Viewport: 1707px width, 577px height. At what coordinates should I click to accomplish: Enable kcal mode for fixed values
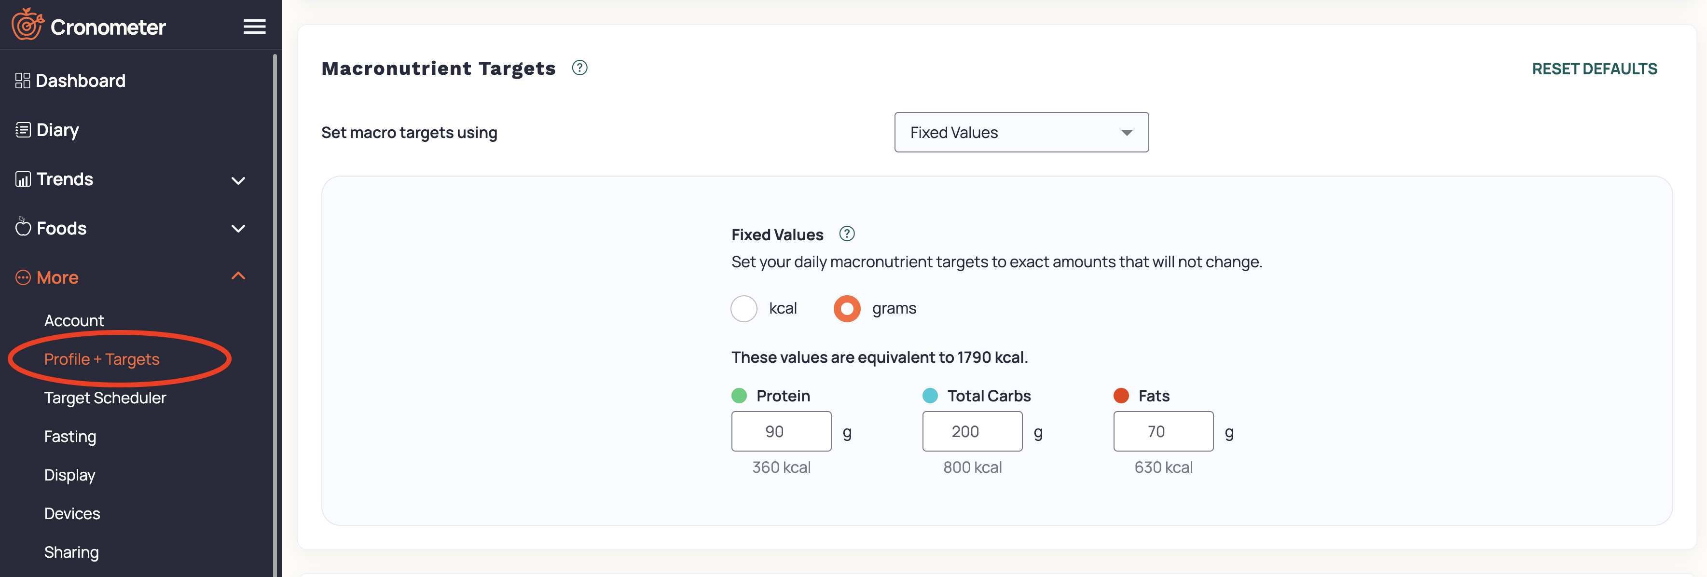click(x=743, y=308)
